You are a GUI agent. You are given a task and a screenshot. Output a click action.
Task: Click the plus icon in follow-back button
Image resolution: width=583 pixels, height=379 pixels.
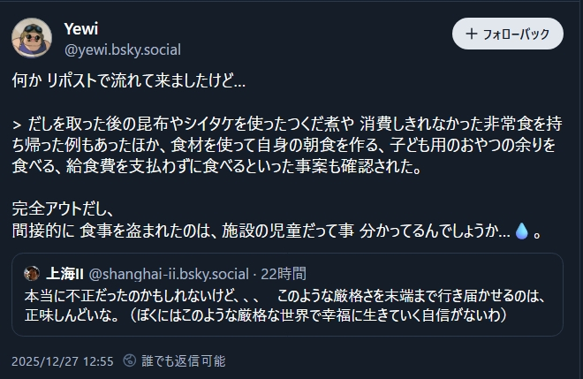[x=469, y=34]
